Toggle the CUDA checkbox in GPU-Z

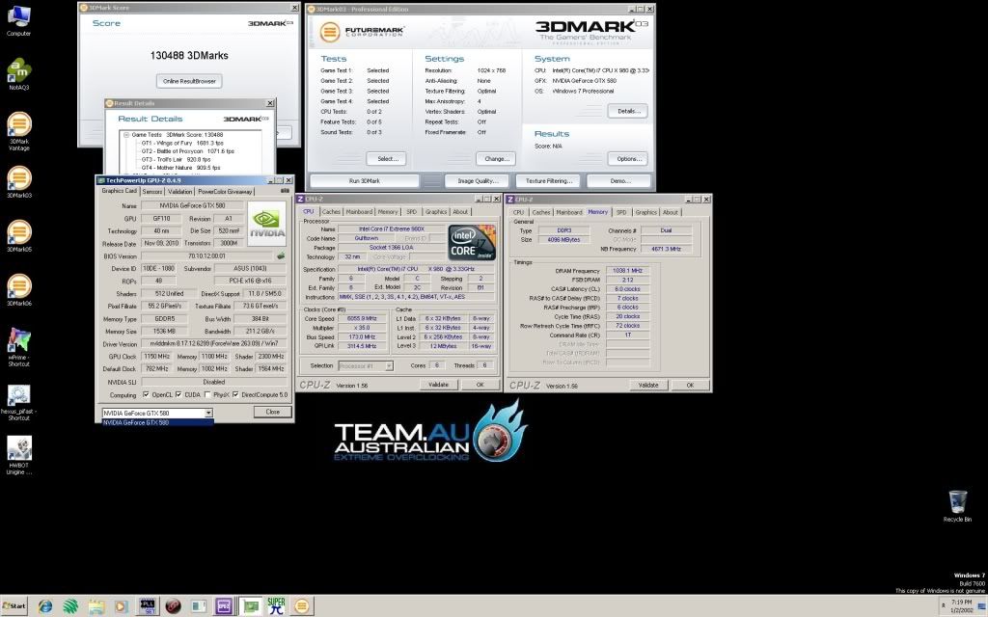click(180, 394)
